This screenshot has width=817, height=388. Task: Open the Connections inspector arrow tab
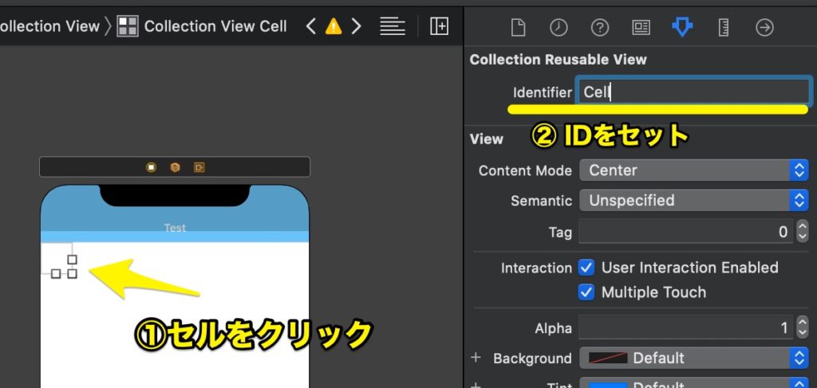pyautogui.click(x=764, y=27)
